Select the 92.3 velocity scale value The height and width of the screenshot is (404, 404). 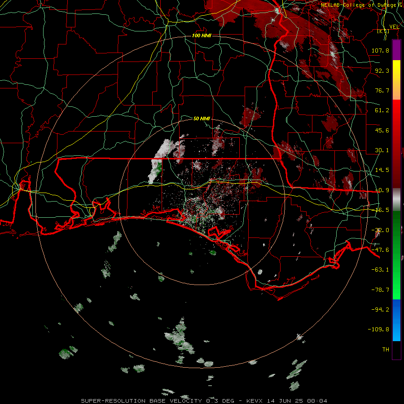pos(382,70)
